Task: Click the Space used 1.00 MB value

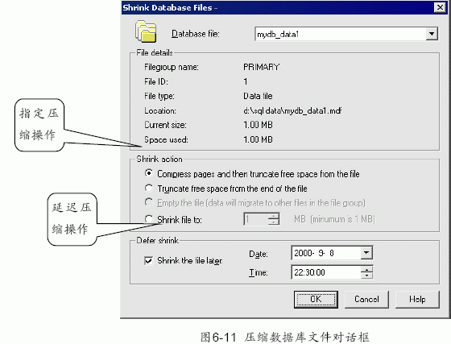Action: (x=258, y=139)
